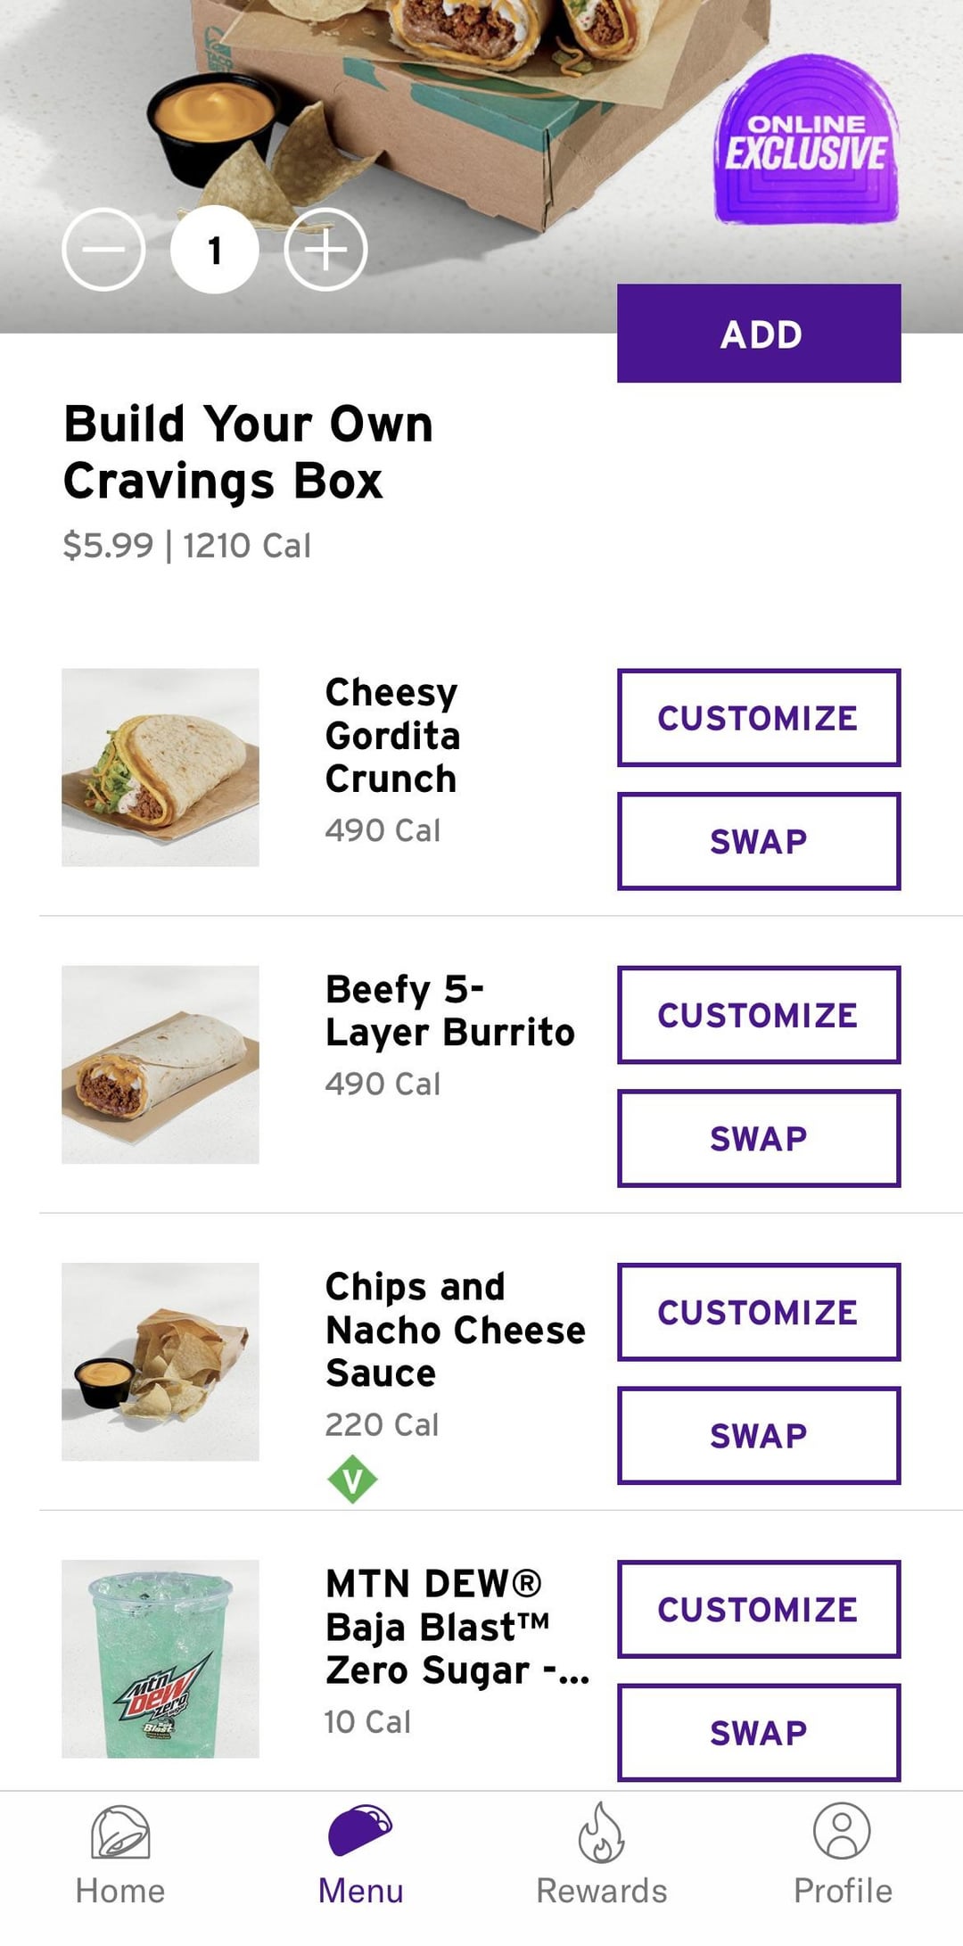Customize the Cheesy Gordita Crunch
Image resolution: width=963 pixels, height=1946 pixels.
tap(759, 718)
